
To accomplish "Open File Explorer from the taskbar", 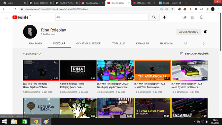I will 14,122.
